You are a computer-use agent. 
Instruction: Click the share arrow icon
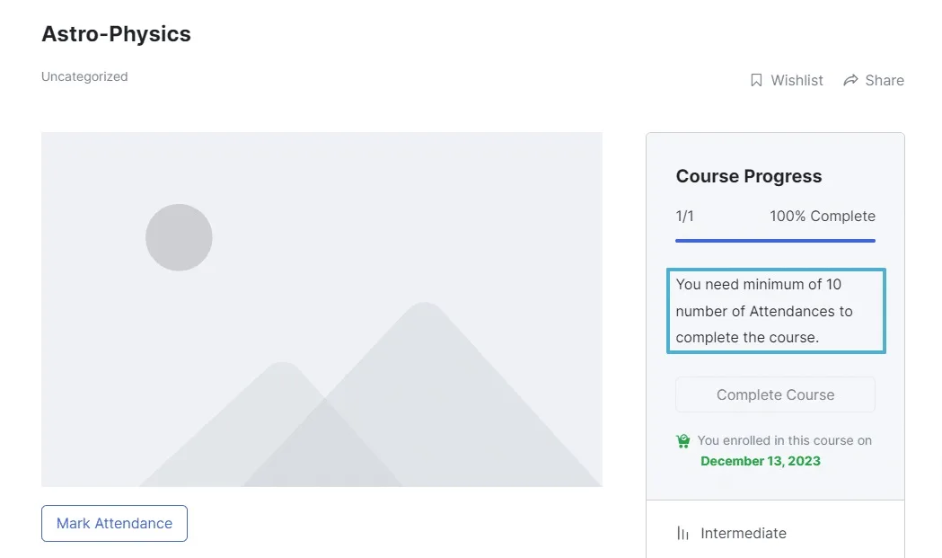(850, 80)
